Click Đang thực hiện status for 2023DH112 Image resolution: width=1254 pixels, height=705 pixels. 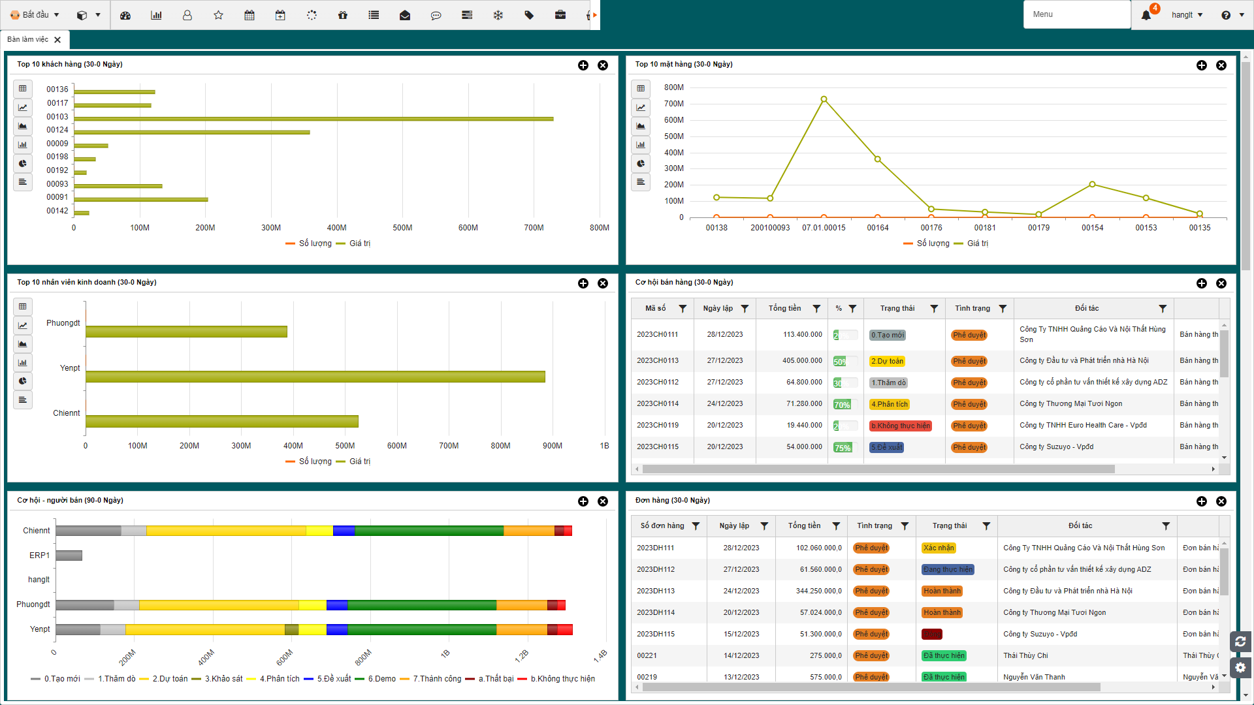point(948,570)
